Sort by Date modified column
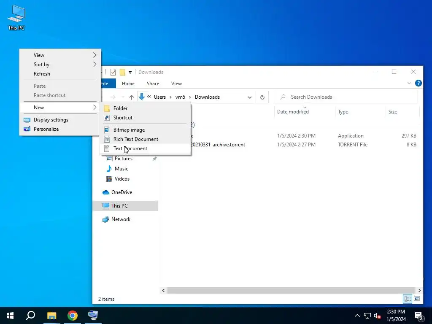 pos(305,111)
